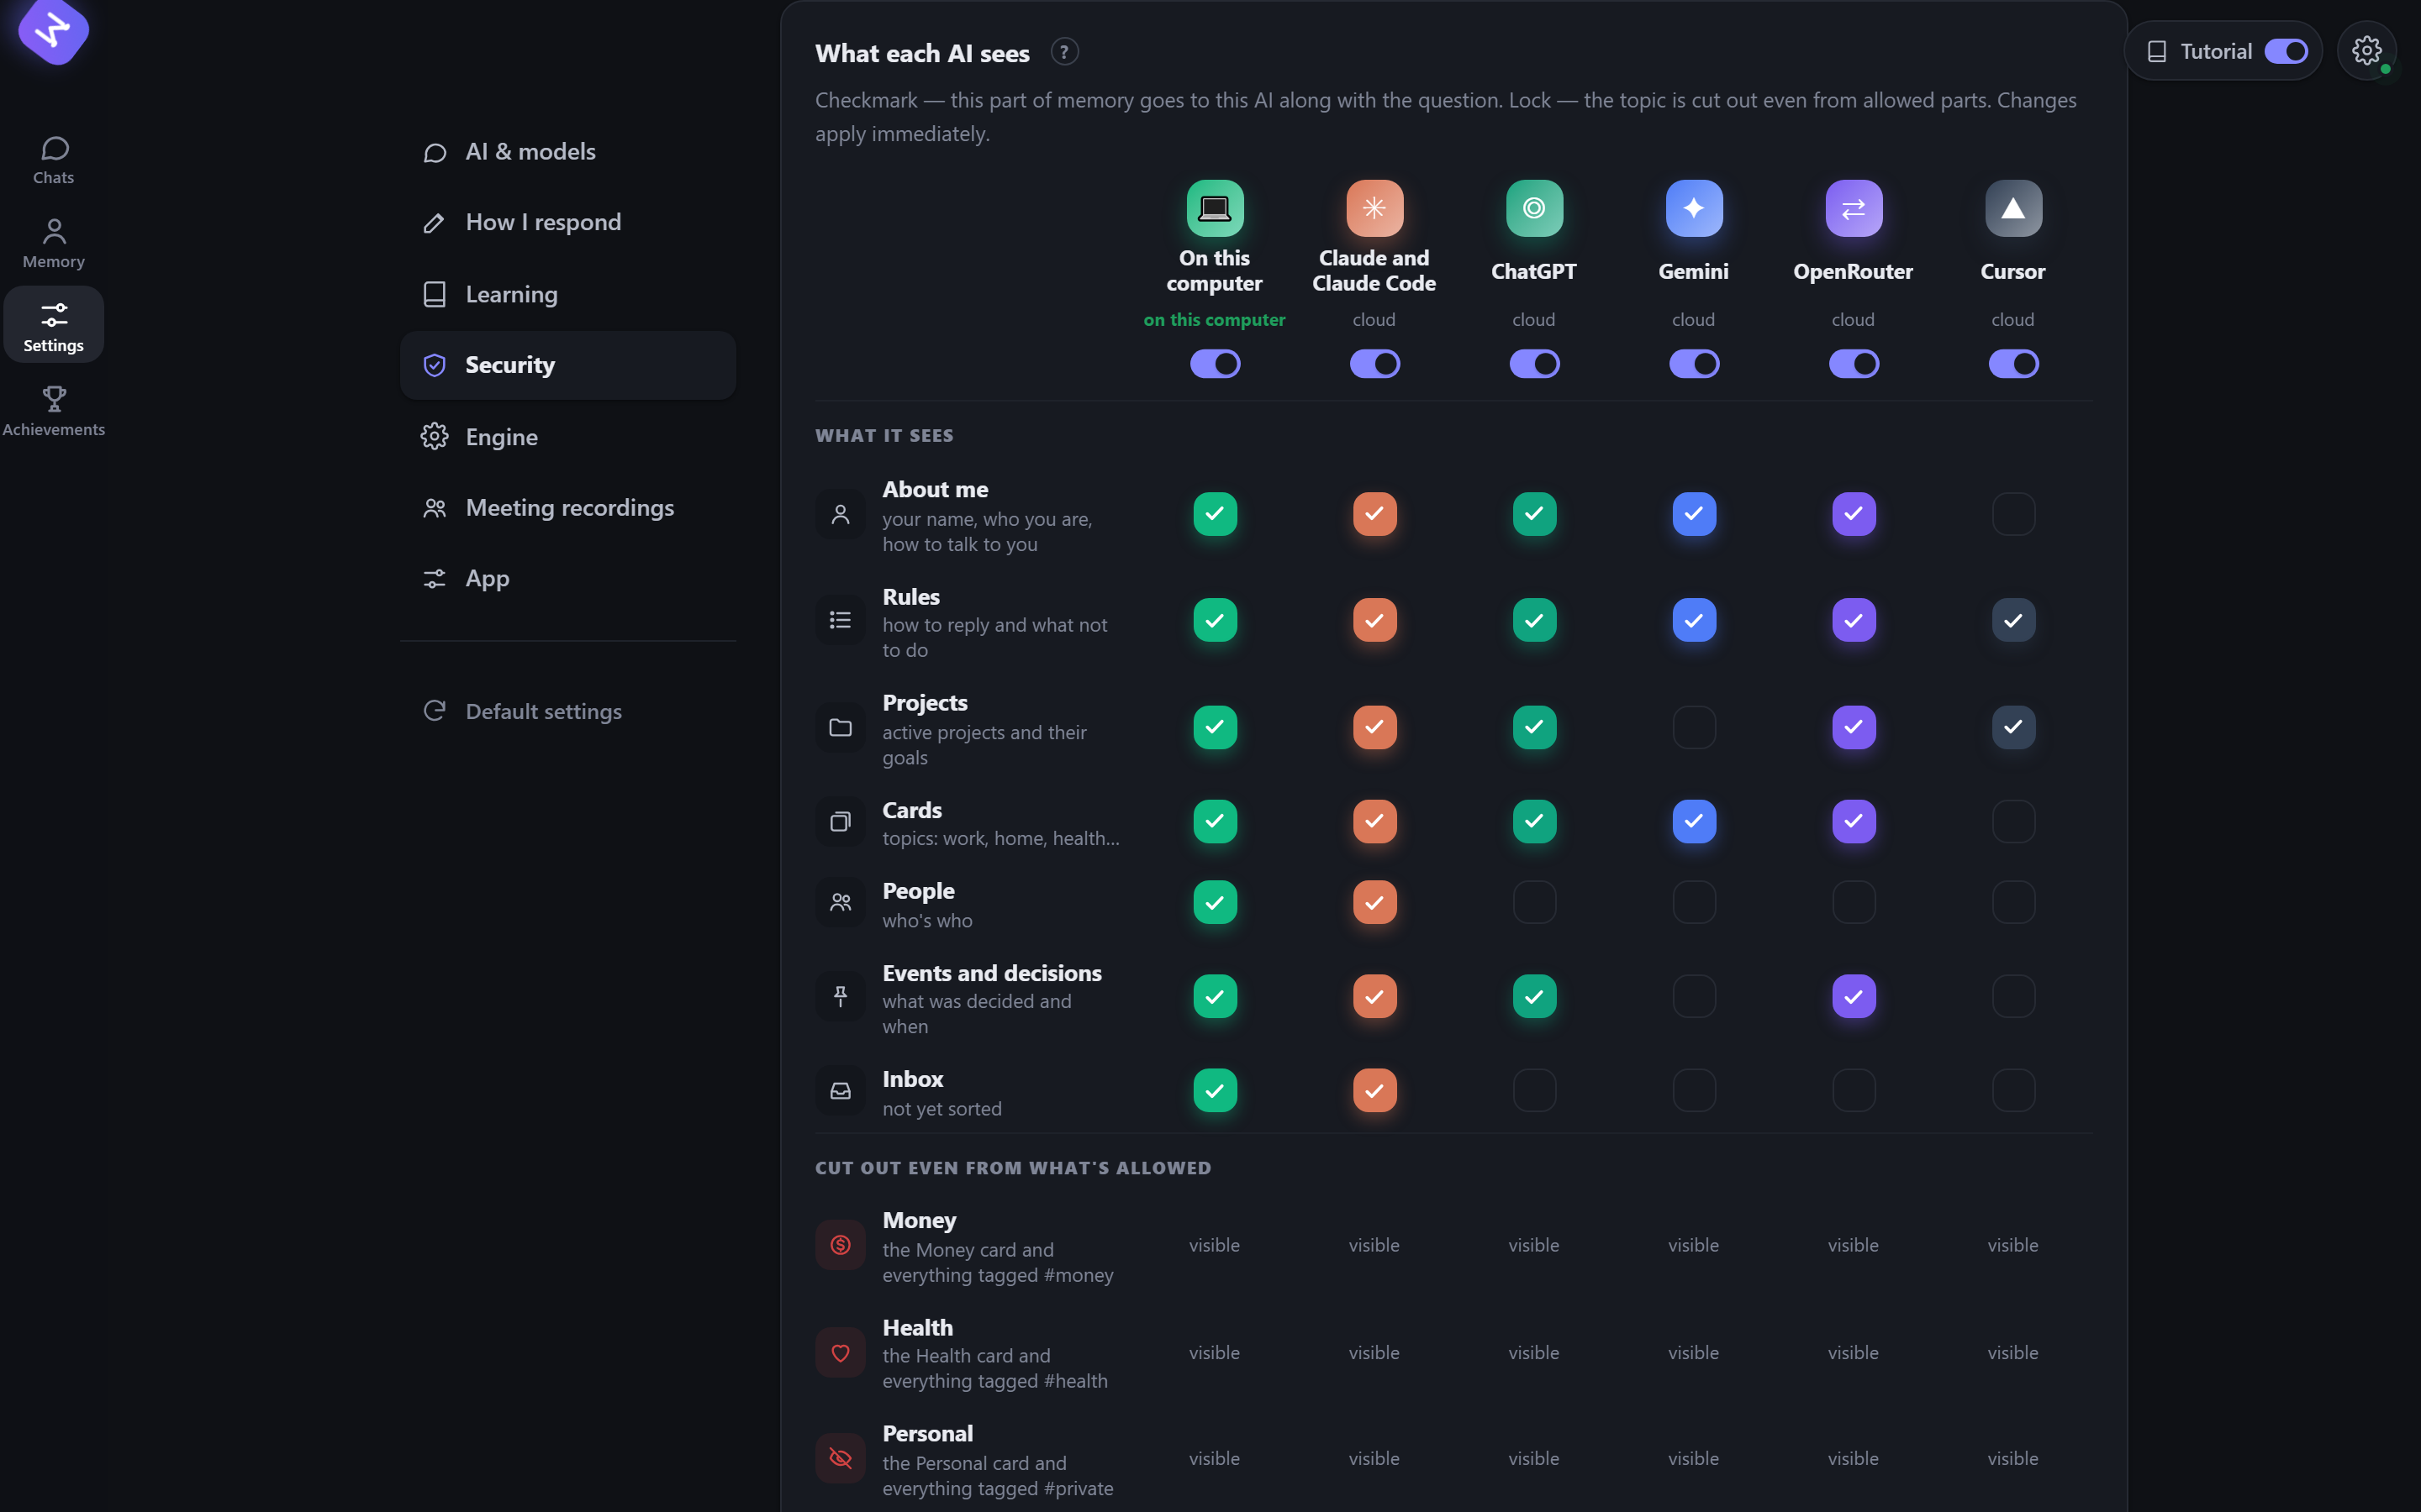Open the Memory sidebar icon
The width and height of the screenshot is (2421, 1512).
coord(54,245)
